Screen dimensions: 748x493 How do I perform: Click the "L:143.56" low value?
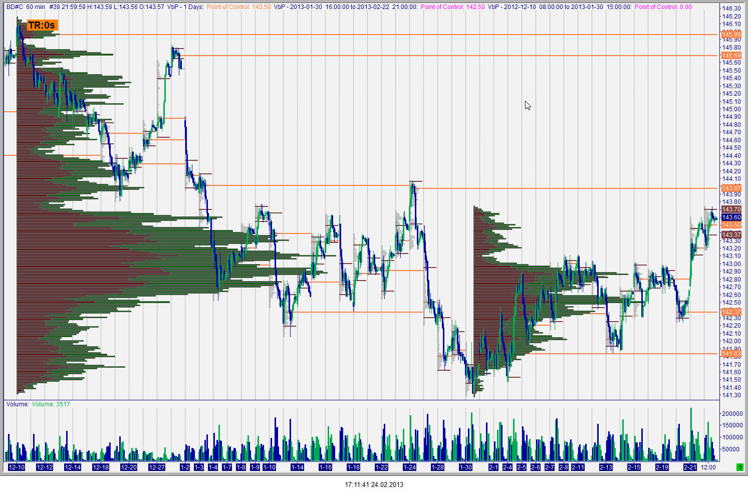pyautogui.click(x=126, y=7)
